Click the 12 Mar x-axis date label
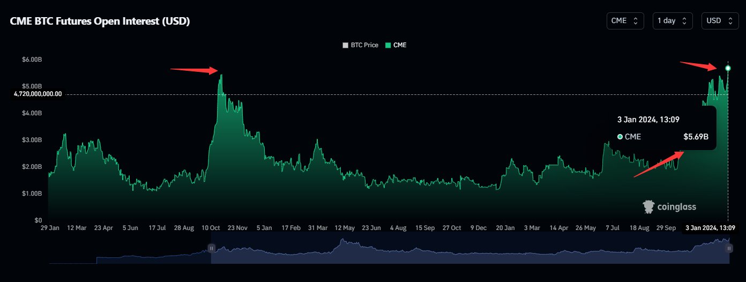This screenshot has width=746, height=282. click(77, 228)
